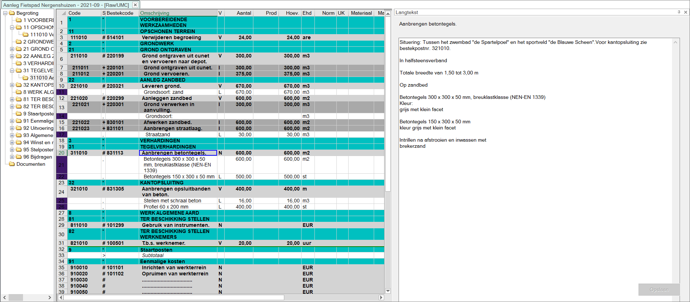Click the Code column header
Image resolution: width=690 pixels, height=302 pixels.
(84, 13)
